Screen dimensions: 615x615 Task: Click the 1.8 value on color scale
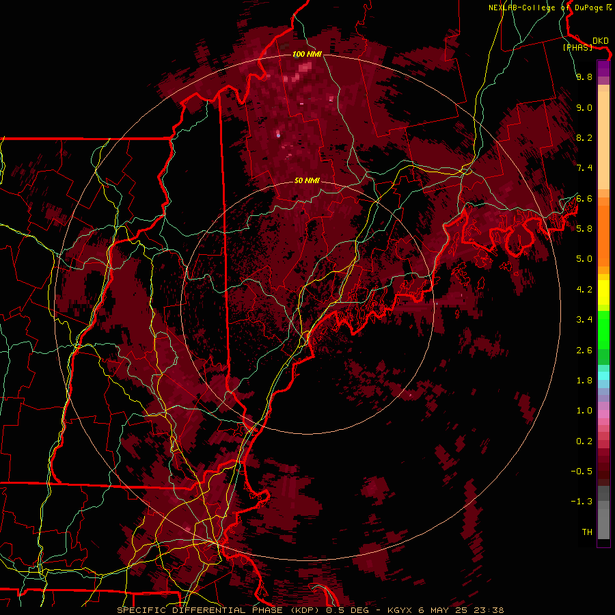click(584, 381)
